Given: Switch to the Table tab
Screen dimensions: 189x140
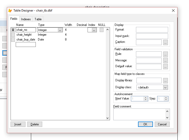Looking at the screenshot, I should pyautogui.click(x=38, y=19).
